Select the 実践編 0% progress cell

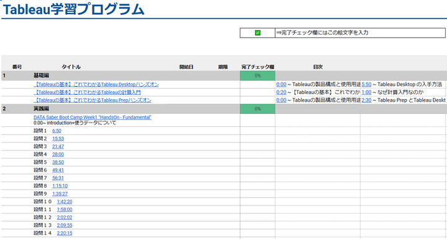(258, 109)
